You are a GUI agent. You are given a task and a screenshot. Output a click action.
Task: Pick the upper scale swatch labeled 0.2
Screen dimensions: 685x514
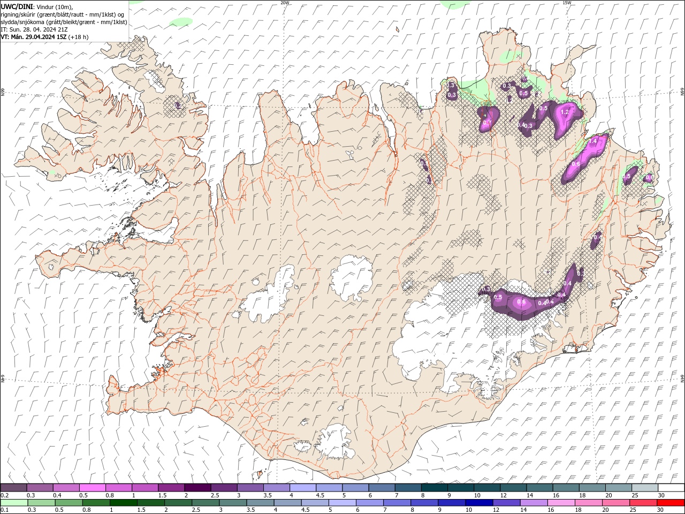click(13, 487)
